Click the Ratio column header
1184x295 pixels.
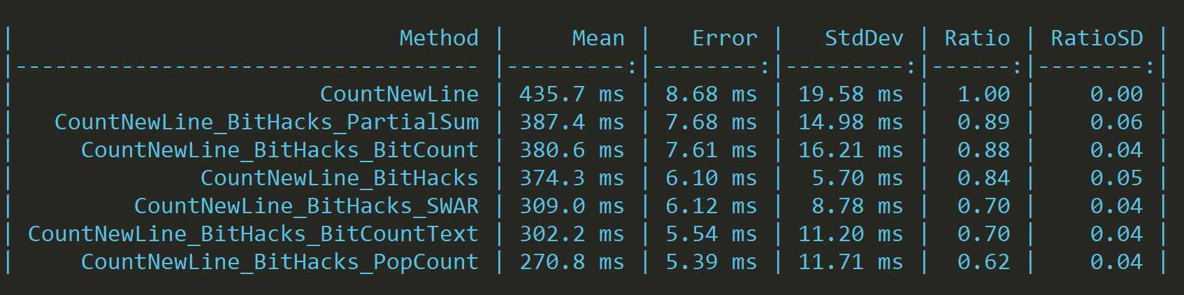(976, 38)
